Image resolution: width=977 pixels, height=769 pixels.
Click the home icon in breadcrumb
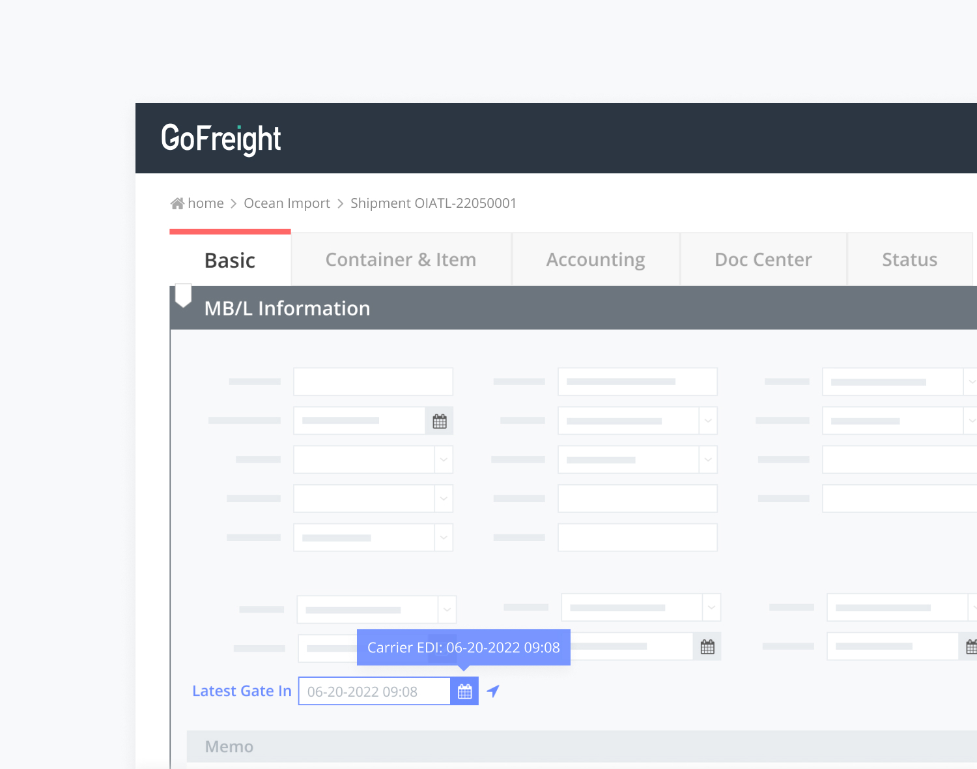177,203
